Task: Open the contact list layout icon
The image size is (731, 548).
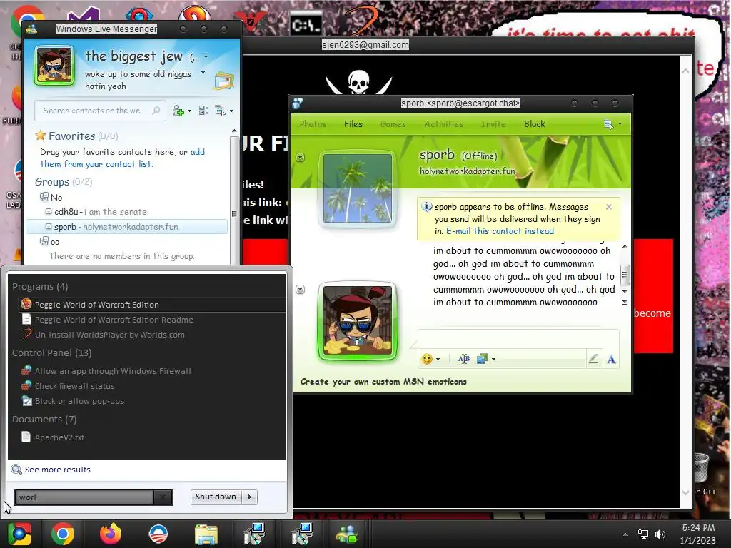Action: pyautogui.click(x=203, y=111)
